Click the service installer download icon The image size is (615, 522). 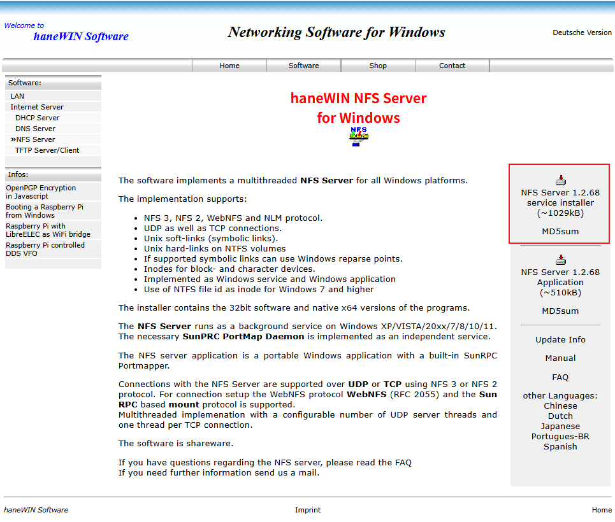coord(560,180)
